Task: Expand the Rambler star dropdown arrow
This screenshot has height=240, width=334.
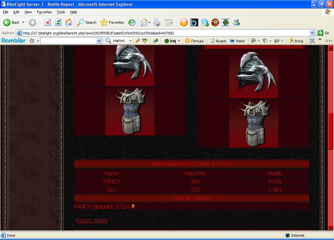Action: [x=38, y=41]
